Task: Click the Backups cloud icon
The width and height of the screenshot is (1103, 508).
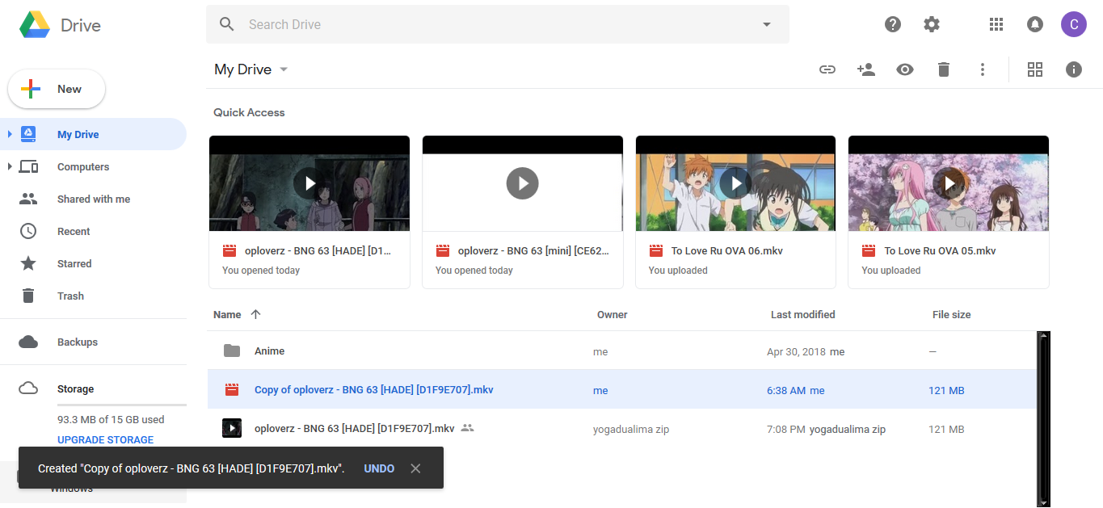Action: 28,342
